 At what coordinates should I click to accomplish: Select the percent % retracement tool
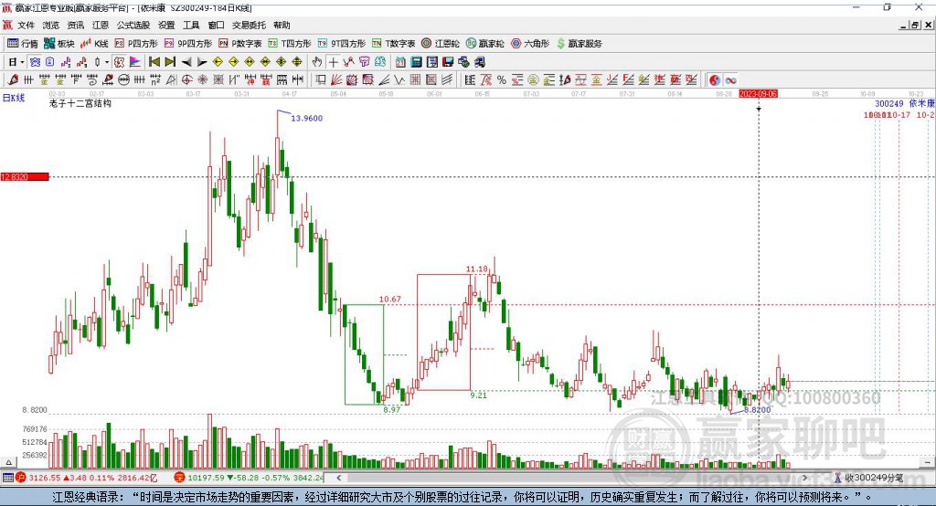click(502, 80)
